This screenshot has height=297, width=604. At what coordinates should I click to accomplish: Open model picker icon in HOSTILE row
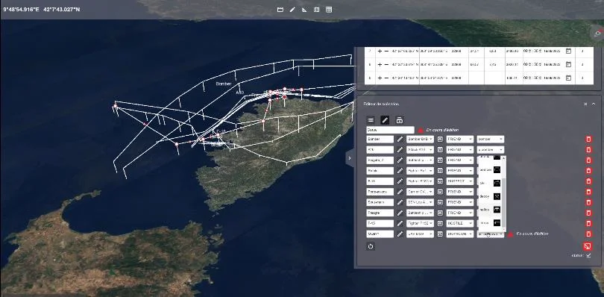(440, 223)
